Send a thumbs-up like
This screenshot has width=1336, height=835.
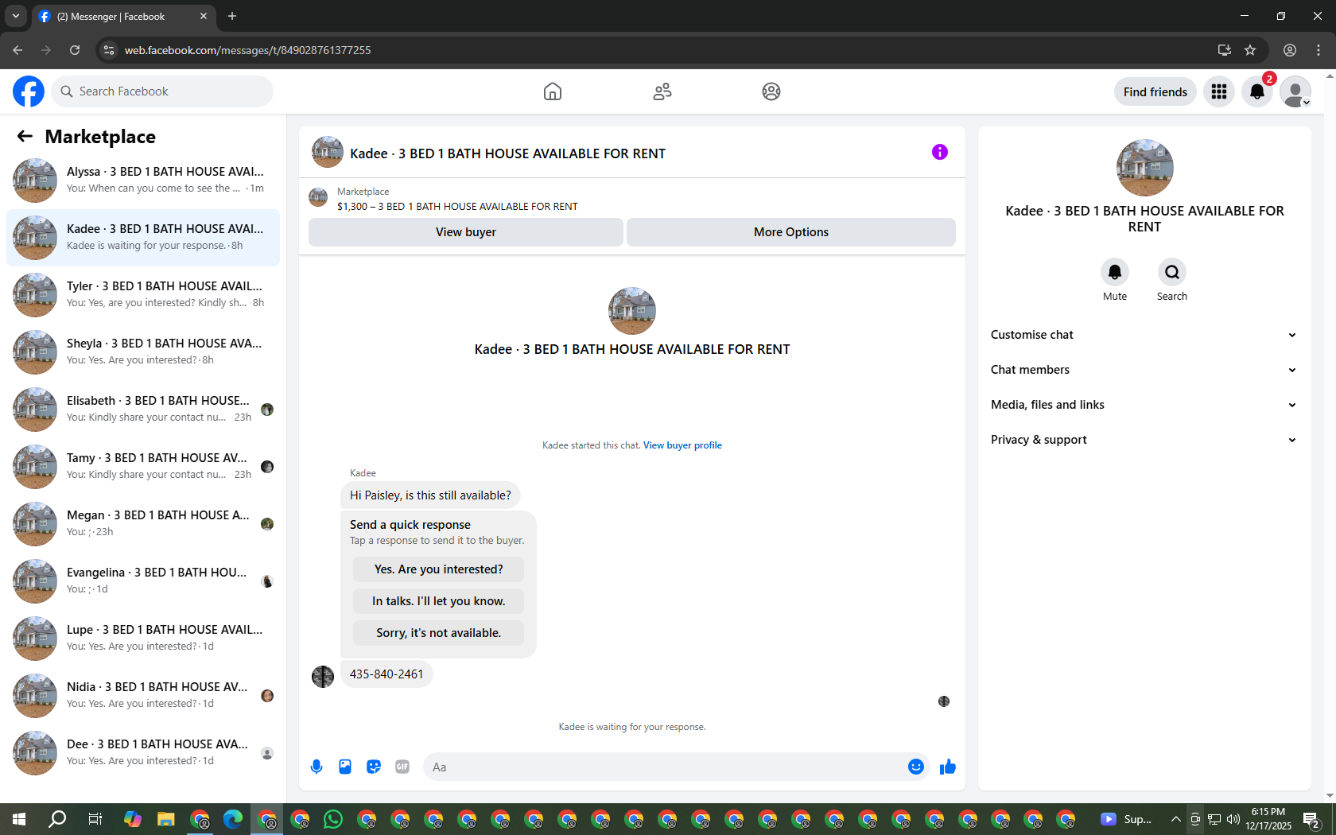(x=948, y=767)
